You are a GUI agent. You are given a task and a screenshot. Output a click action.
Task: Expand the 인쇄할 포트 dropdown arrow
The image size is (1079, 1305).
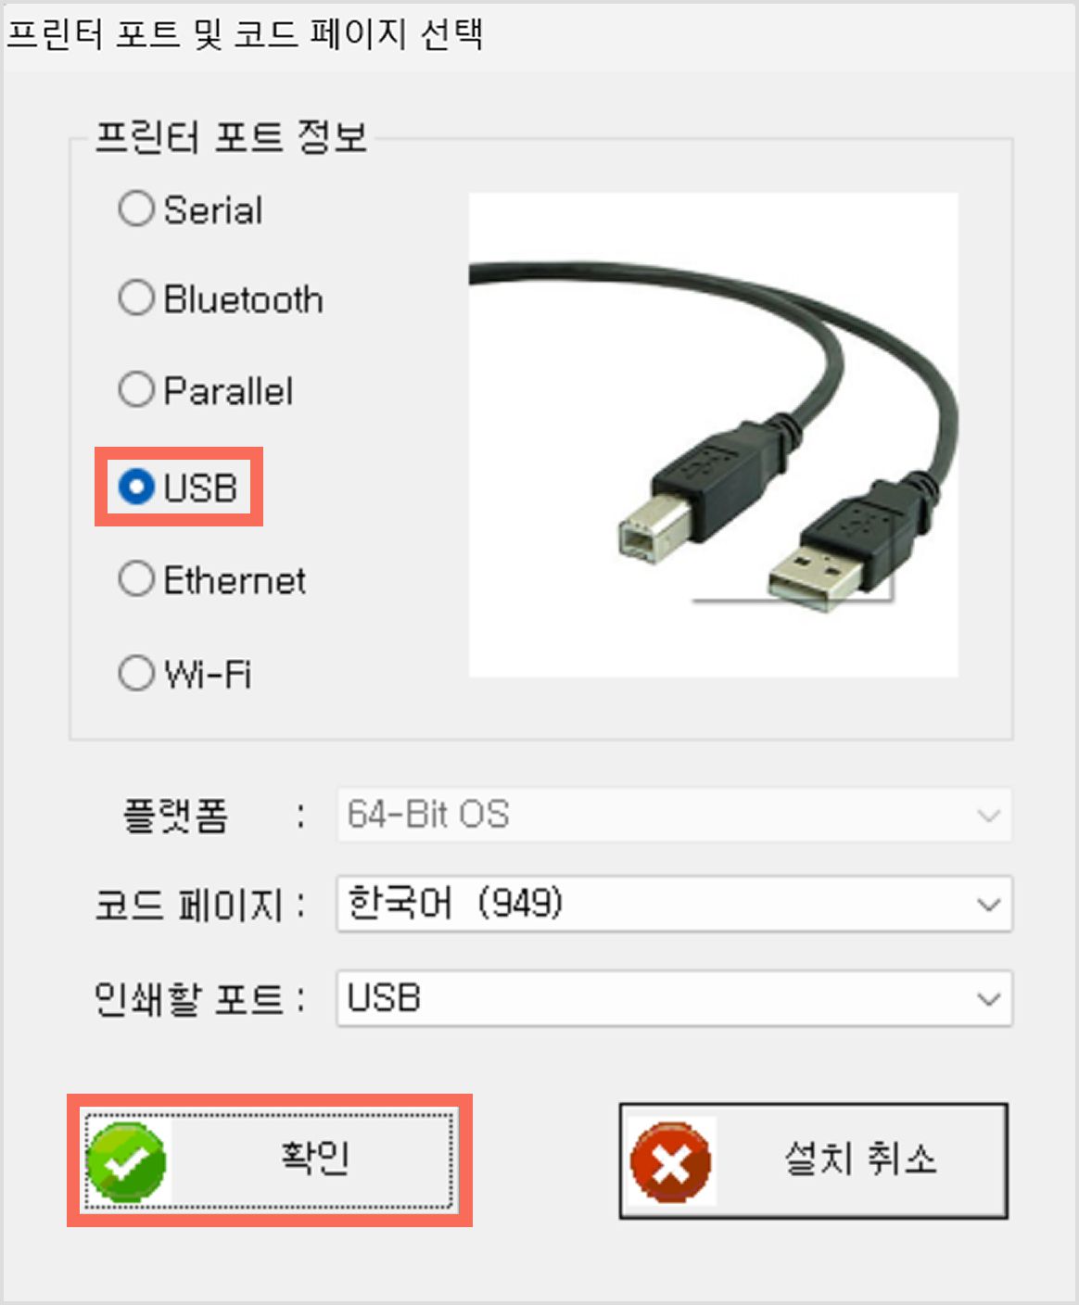(988, 999)
